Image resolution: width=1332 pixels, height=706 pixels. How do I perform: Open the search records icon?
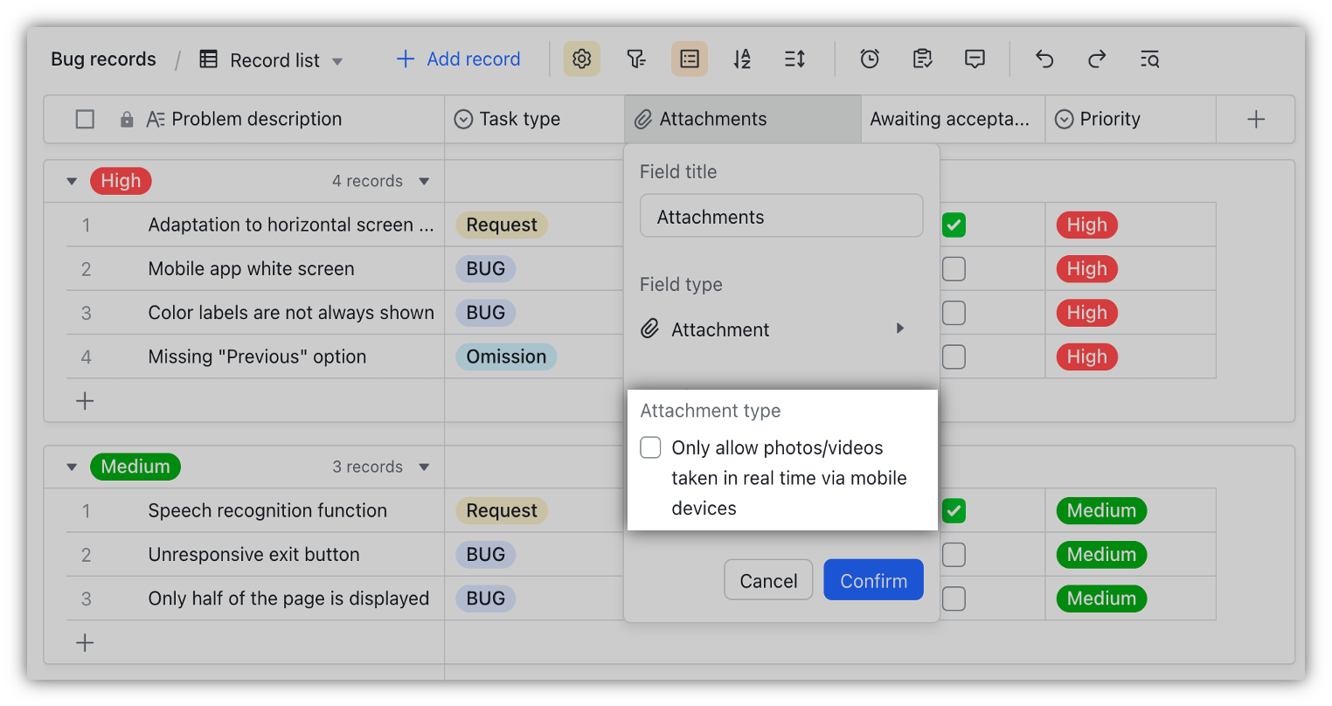coord(1149,59)
